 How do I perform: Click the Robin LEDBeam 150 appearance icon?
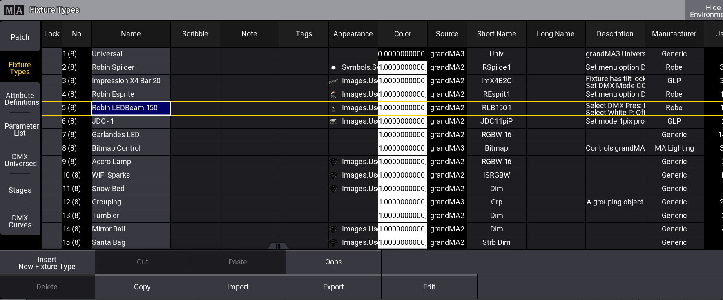tap(333, 109)
